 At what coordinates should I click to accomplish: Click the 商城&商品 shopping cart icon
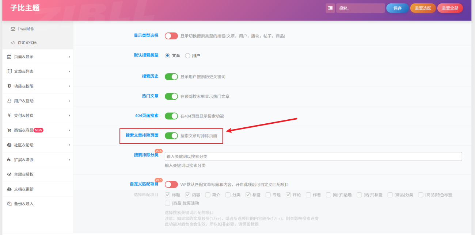(9, 130)
